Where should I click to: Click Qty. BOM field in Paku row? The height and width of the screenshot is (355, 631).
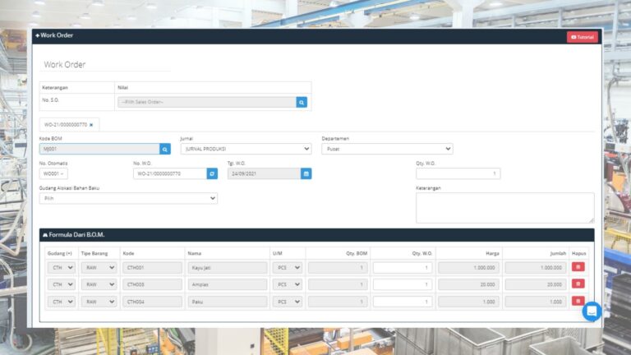pyautogui.click(x=338, y=302)
